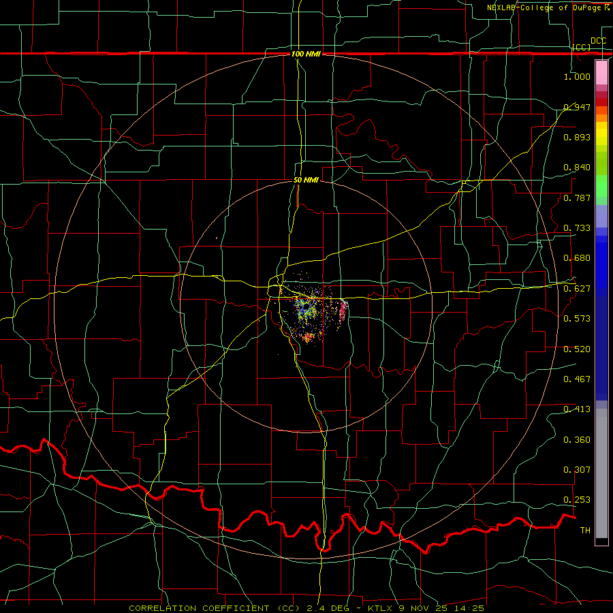Image resolution: width=613 pixels, height=613 pixels.
Task: Click the 0.413 legend value
Action: click(x=577, y=409)
